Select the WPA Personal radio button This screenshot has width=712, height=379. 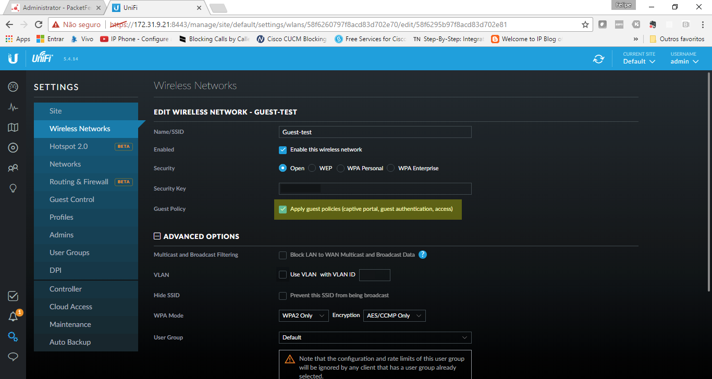340,168
